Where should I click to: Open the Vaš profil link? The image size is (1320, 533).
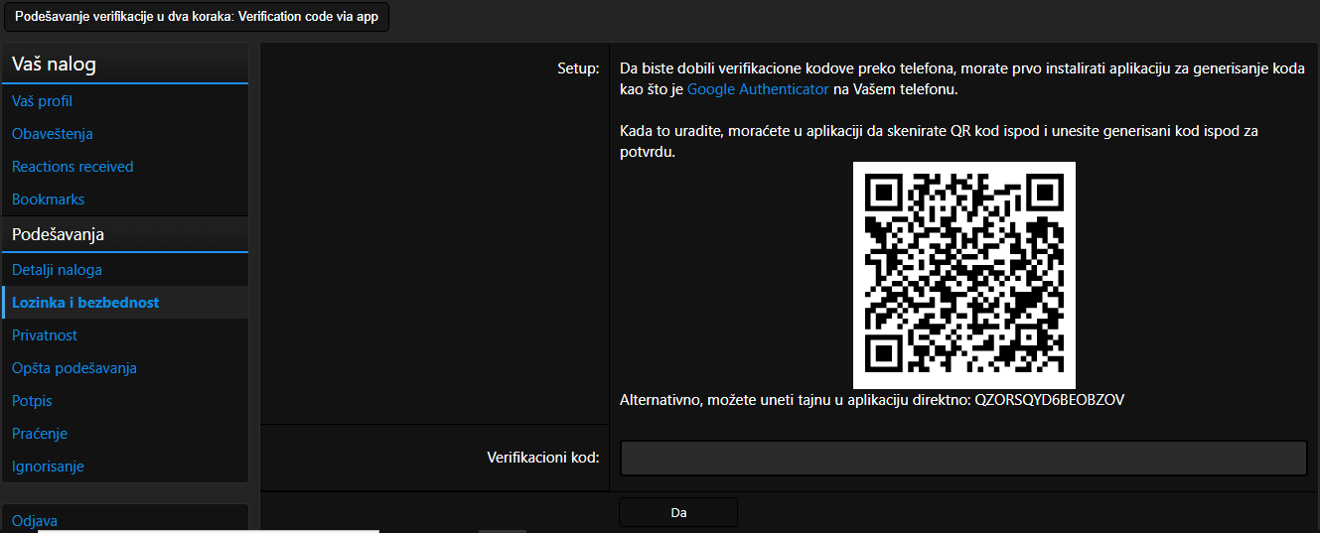pos(42,101)
